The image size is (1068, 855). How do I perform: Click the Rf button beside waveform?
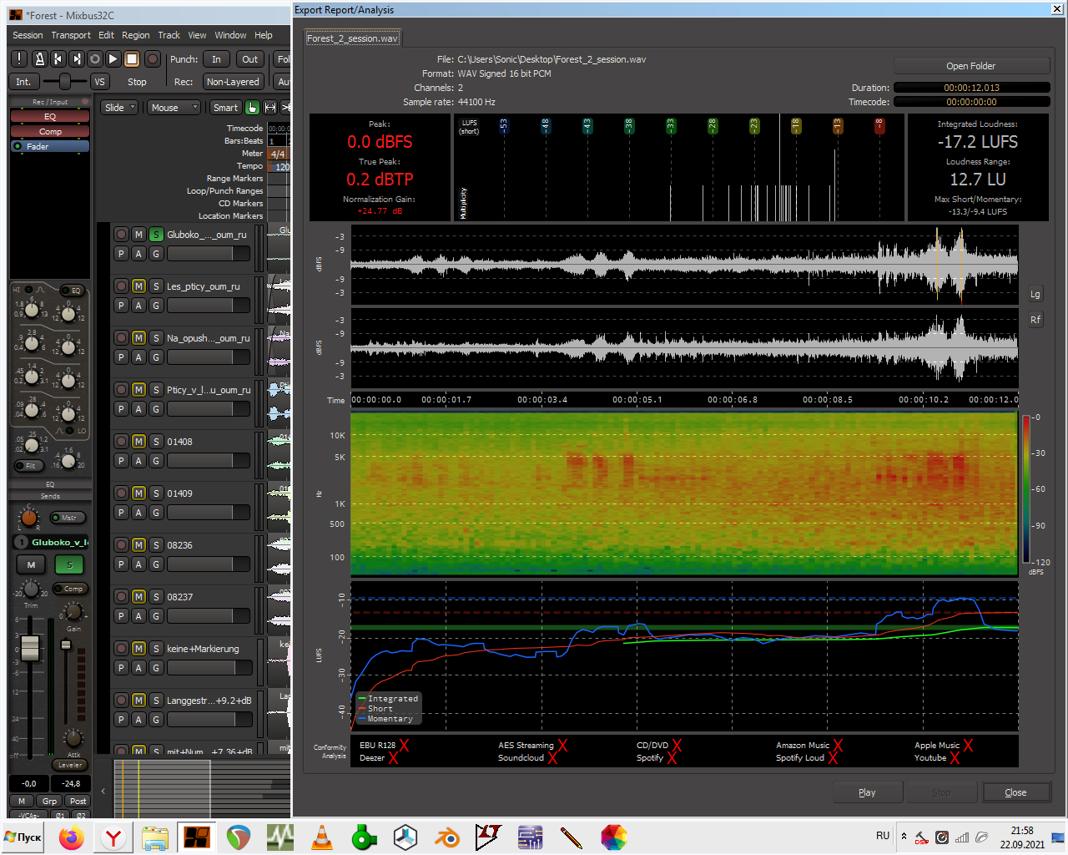(x=1035, y=320)
